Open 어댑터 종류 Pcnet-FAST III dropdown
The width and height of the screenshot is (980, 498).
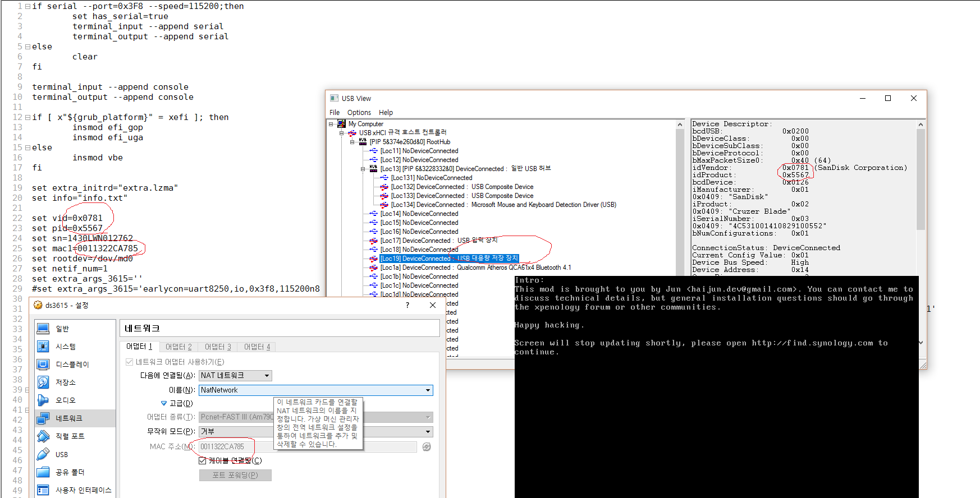(316, 417)
